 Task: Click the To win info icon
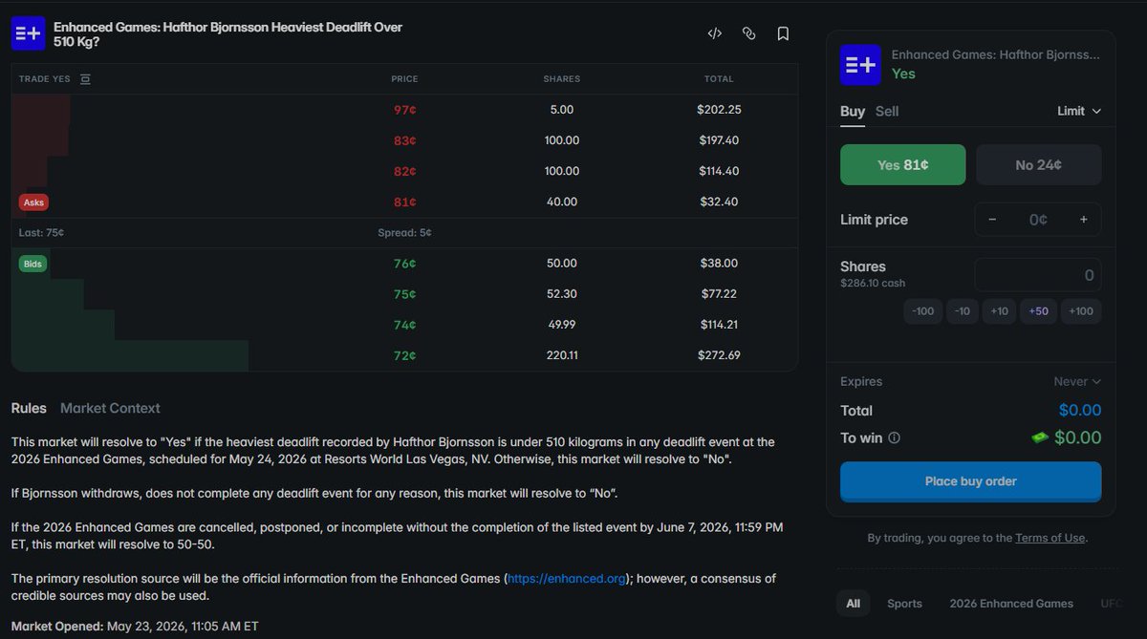click(894, 438)
